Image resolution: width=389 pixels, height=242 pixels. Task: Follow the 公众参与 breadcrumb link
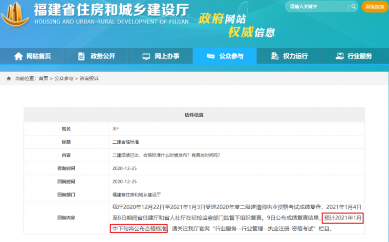pos(63,78)
